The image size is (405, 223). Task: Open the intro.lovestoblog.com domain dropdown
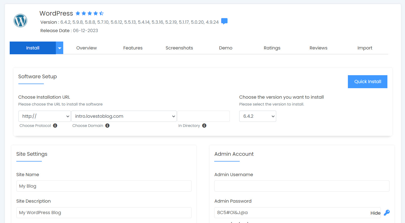coord(124,116)
